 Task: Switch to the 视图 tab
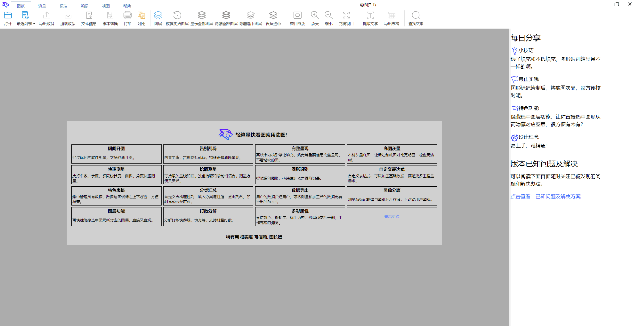point(106,6)
